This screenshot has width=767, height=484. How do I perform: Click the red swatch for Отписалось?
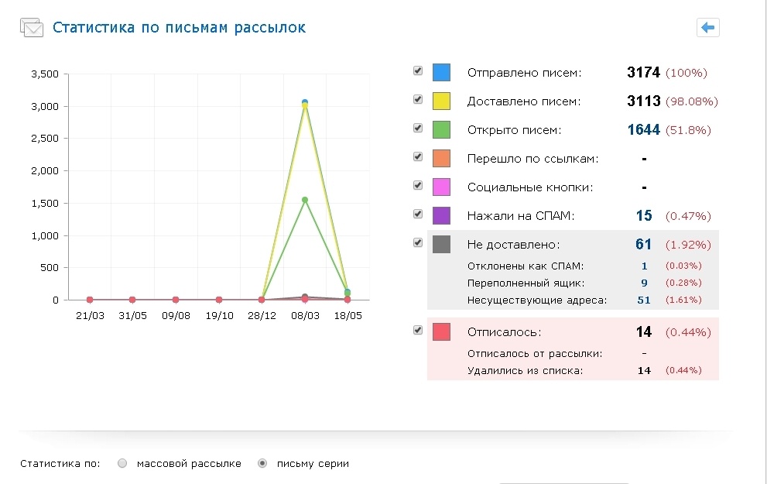[441, 331]
